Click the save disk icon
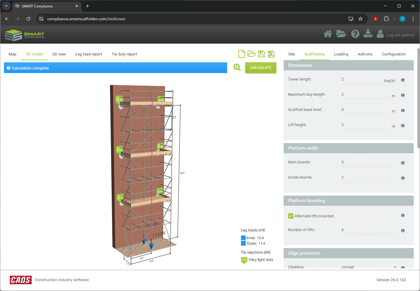The width and height of the screenshot is (420, 291). click(x=261, y=54)
